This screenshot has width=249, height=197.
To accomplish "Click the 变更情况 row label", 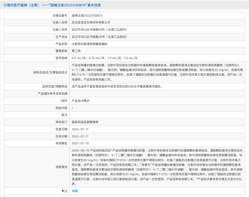I will (61, 167).
